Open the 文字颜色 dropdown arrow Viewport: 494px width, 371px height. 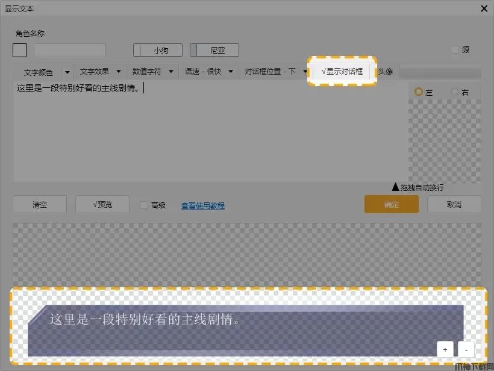coord(67,72)
